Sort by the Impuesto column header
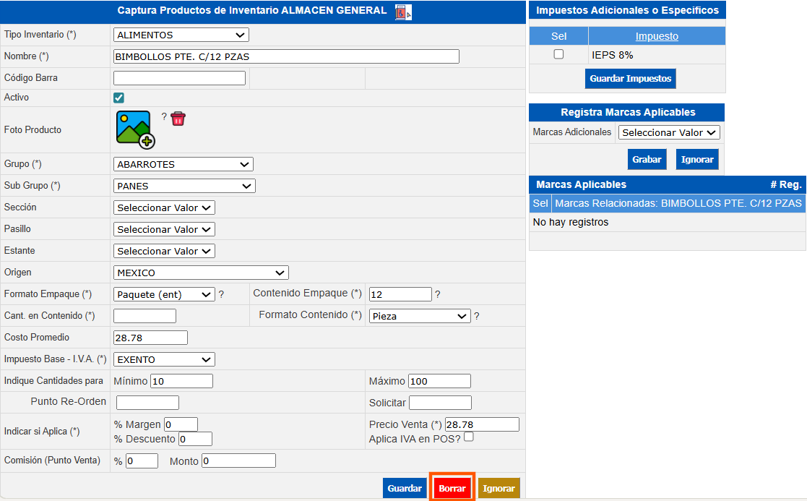807x501 pixels. (x=657, y=36)
